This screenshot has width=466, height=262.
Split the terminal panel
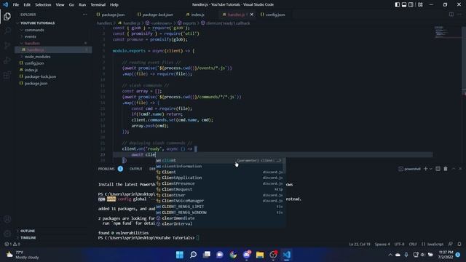438,169
